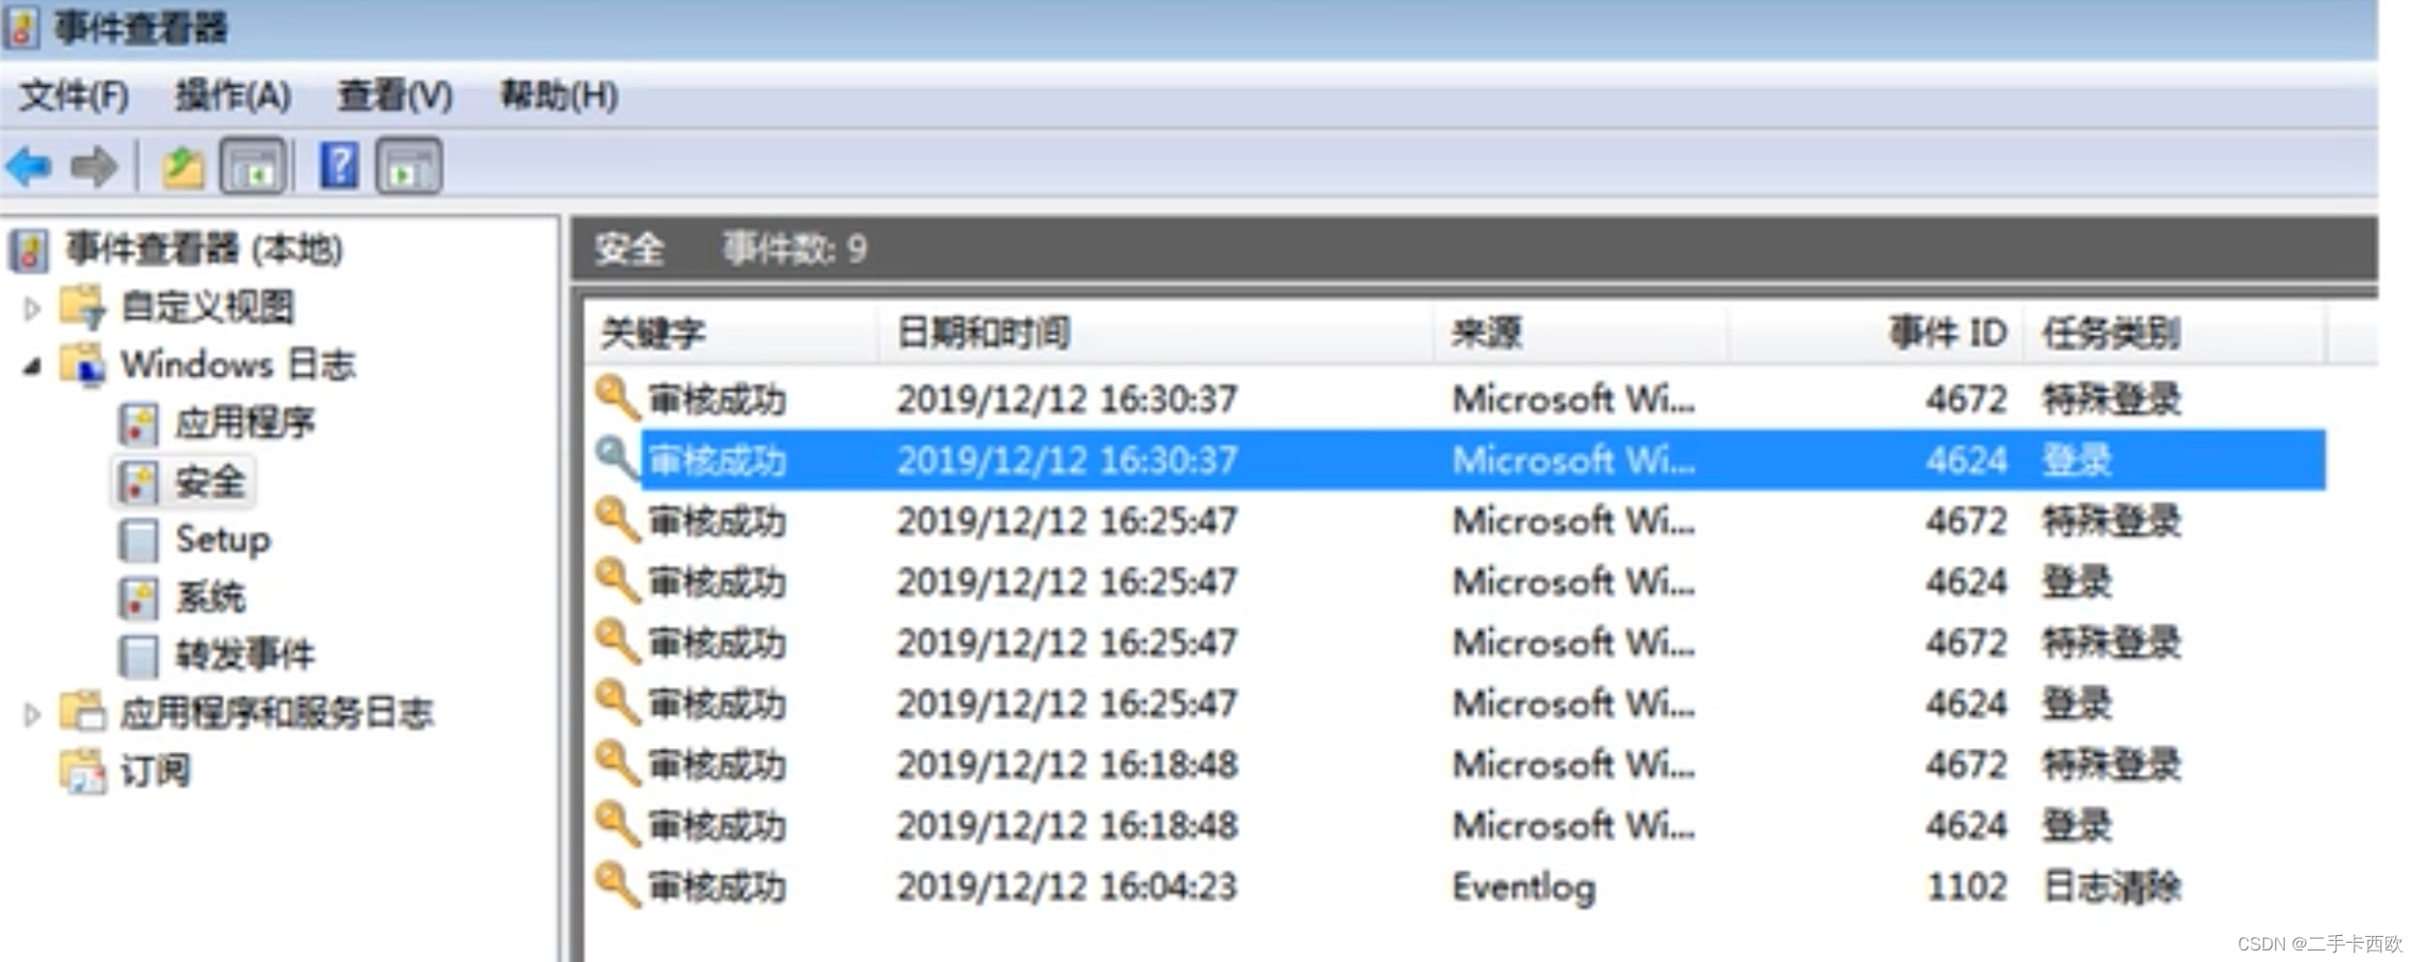Expand the 应用程序和服务日志 tree node arrow
This screenshot has width=2418, height=962.
(32, 714)
